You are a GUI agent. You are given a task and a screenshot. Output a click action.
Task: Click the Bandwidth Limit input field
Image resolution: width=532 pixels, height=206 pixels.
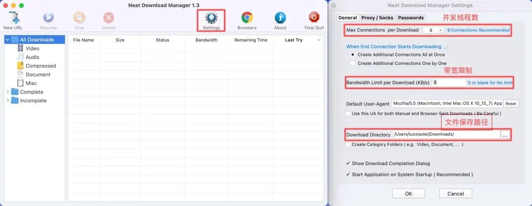[449, 82]
